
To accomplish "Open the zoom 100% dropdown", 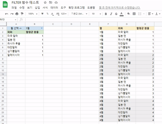I will 33,14.
